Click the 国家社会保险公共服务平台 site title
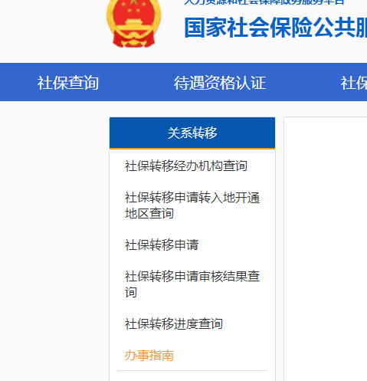The height and width of the screenshot is (381, 367). (x=276, y=28)
